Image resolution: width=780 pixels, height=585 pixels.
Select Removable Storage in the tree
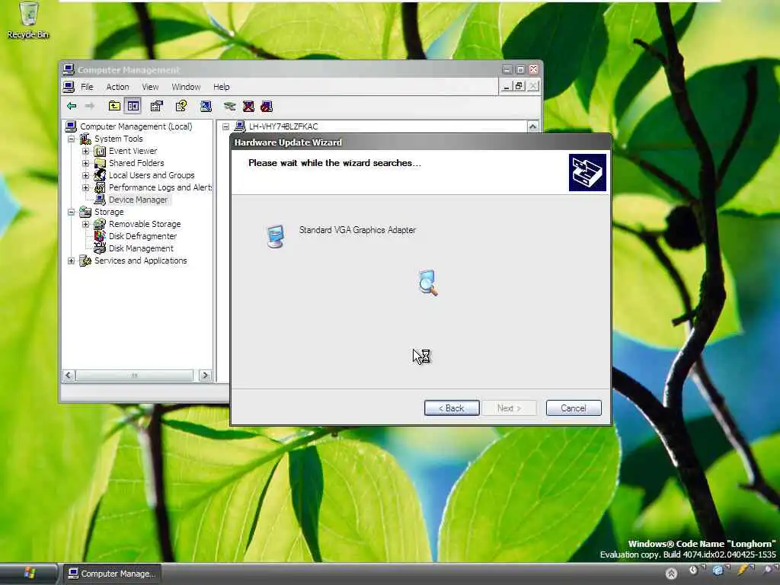[x=144, y=224]
